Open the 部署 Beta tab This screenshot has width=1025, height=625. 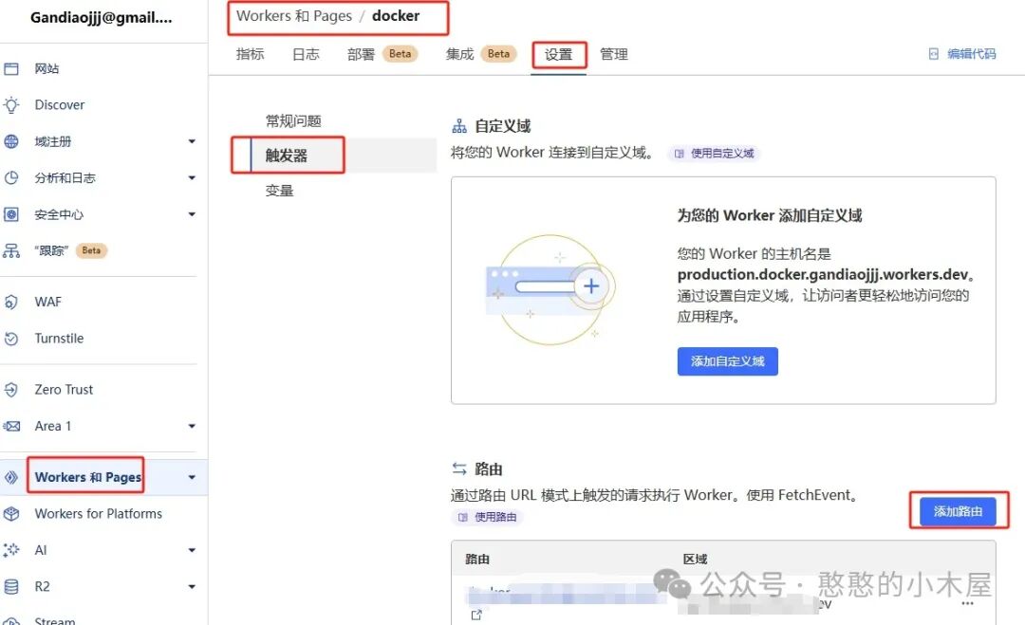360,54
